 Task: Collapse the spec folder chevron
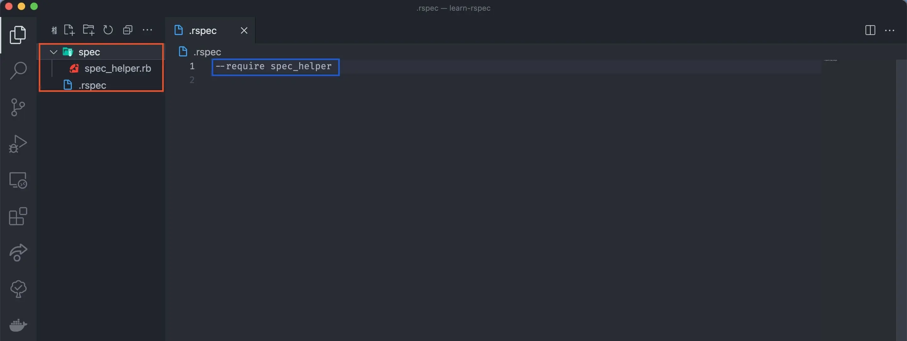coord(54,52)
